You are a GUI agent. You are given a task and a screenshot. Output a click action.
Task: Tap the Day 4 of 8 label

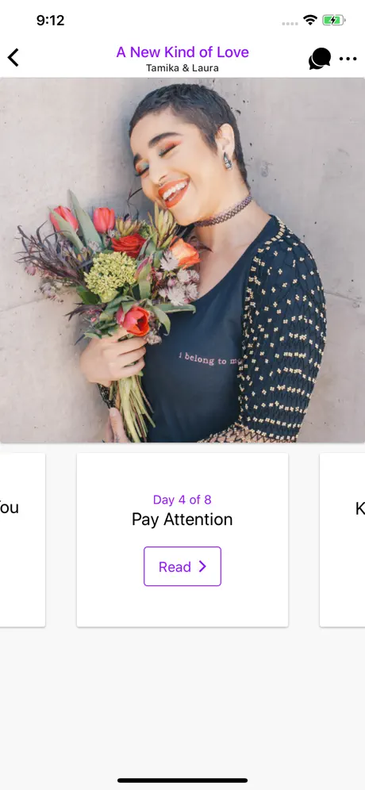182,500
